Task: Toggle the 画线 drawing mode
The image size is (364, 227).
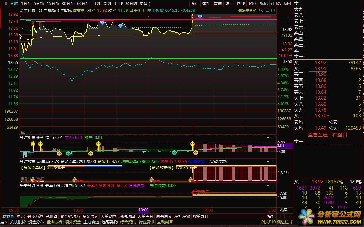Action: point(241,3)
